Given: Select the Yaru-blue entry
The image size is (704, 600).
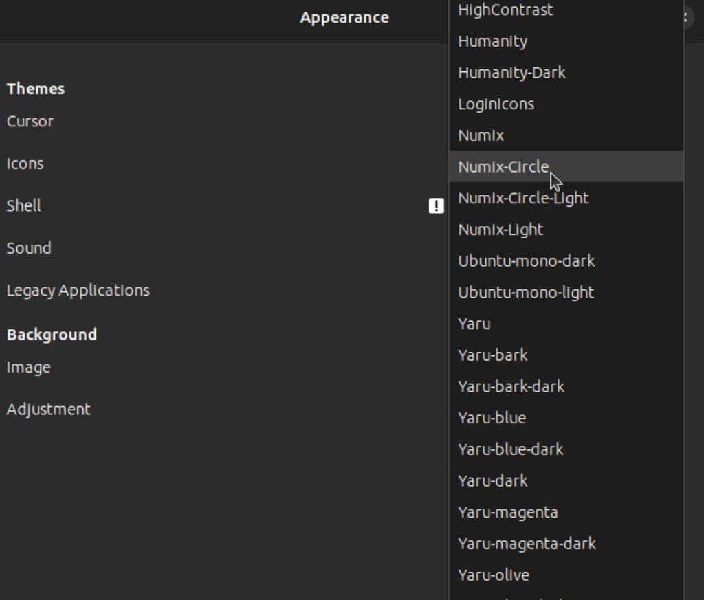Looking at the screenshot, I should 566,418.
